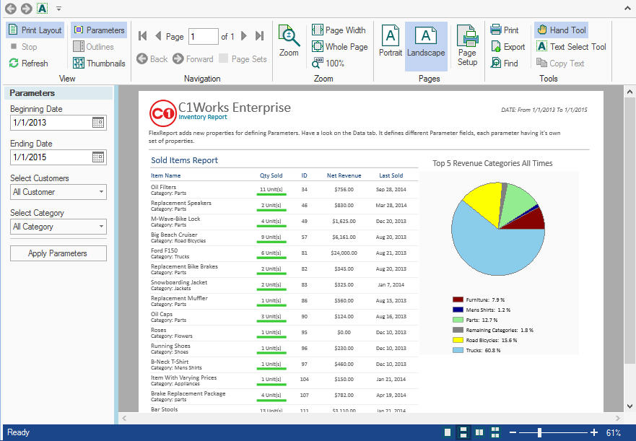Click the 61% zoom level in status bar
Viewport: 636px width, 441px height.
click(614, 433)
